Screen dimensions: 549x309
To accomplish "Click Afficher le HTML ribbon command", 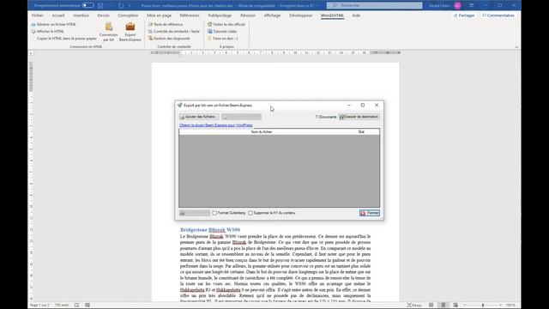I will pos(48,32).
